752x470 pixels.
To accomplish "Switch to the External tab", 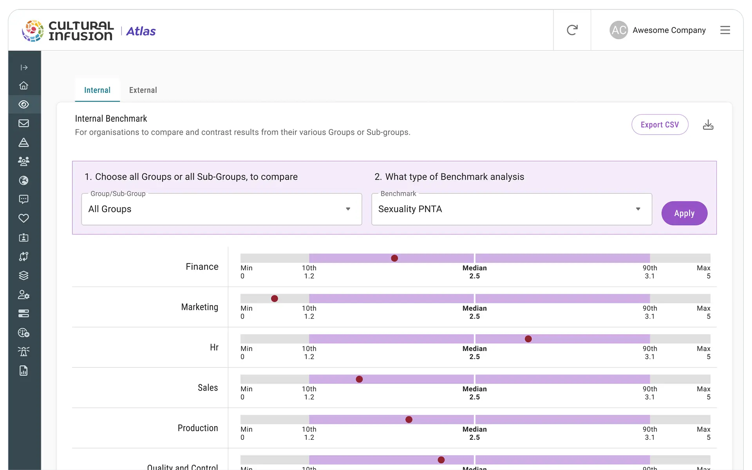I will click(143, 90).
